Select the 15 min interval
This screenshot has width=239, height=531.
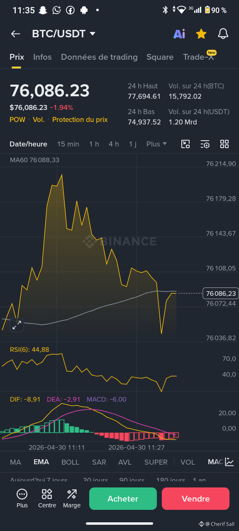pos(68,144)
